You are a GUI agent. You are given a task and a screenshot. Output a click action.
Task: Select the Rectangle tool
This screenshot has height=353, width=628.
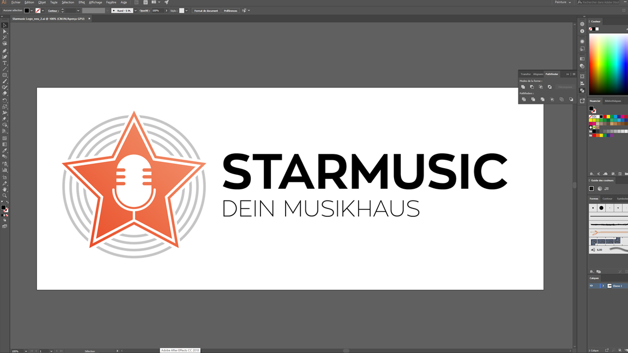[x=5, y=75]
